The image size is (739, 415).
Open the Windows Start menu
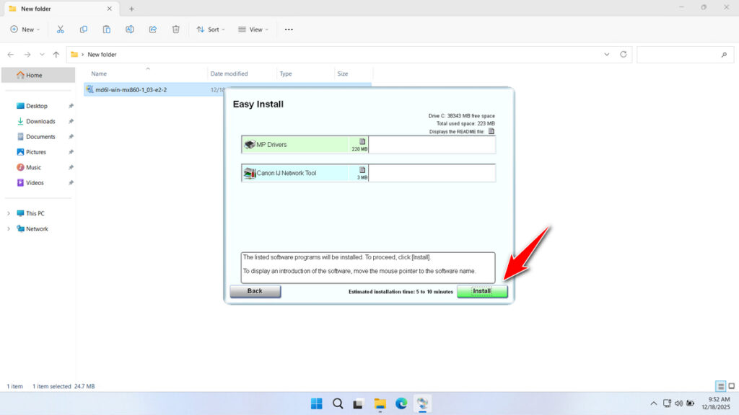click(316, 403)
